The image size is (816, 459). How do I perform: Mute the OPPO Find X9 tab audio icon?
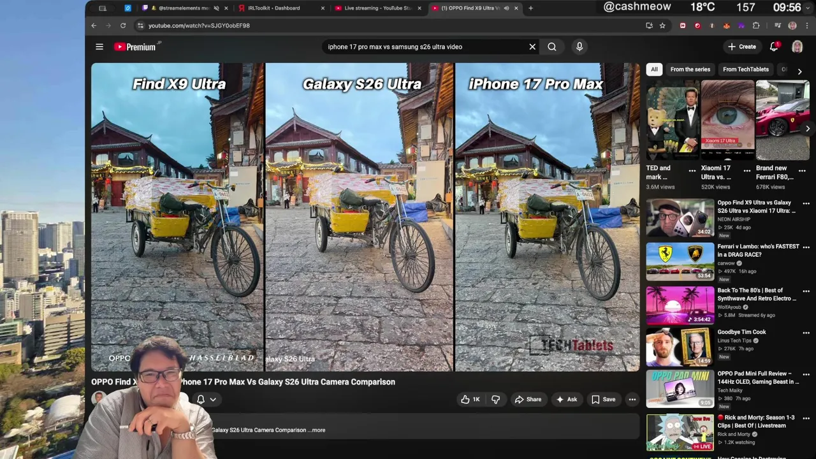tap(506, 8)
